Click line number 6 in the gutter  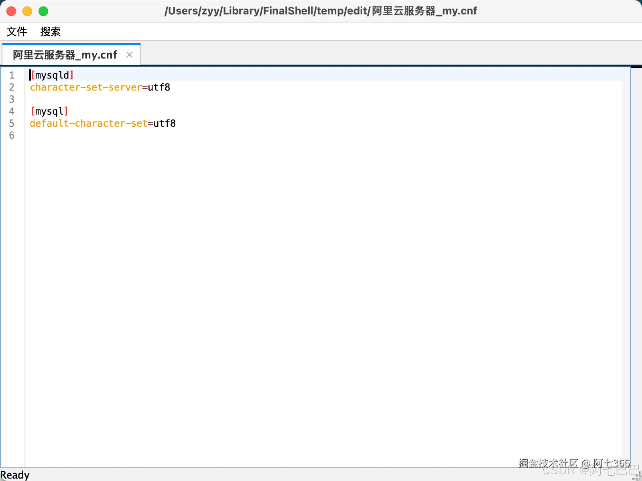(x=12, y=135)
